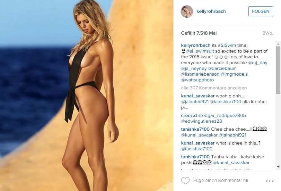Open the @imgmodels mention link

click(234, 74)
